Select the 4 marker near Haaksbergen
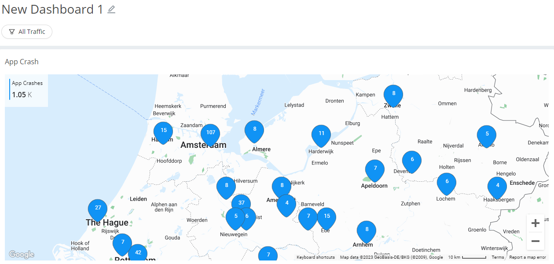Image resolution: width=554 pixels, height=264 pixels. pos(497,186)
